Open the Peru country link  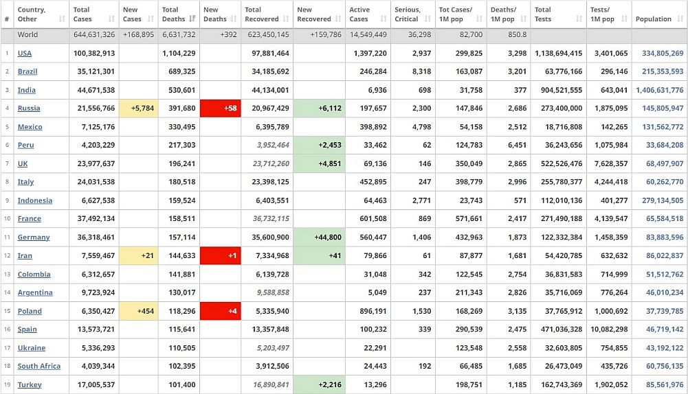tap(25, 145)
